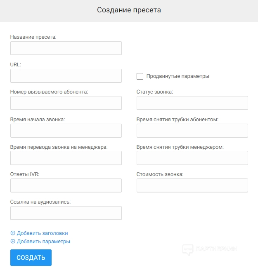This screenshot has height=277, width=258.
Task: Enable the Продвинутые параметры checkbox
Action: 140,76
